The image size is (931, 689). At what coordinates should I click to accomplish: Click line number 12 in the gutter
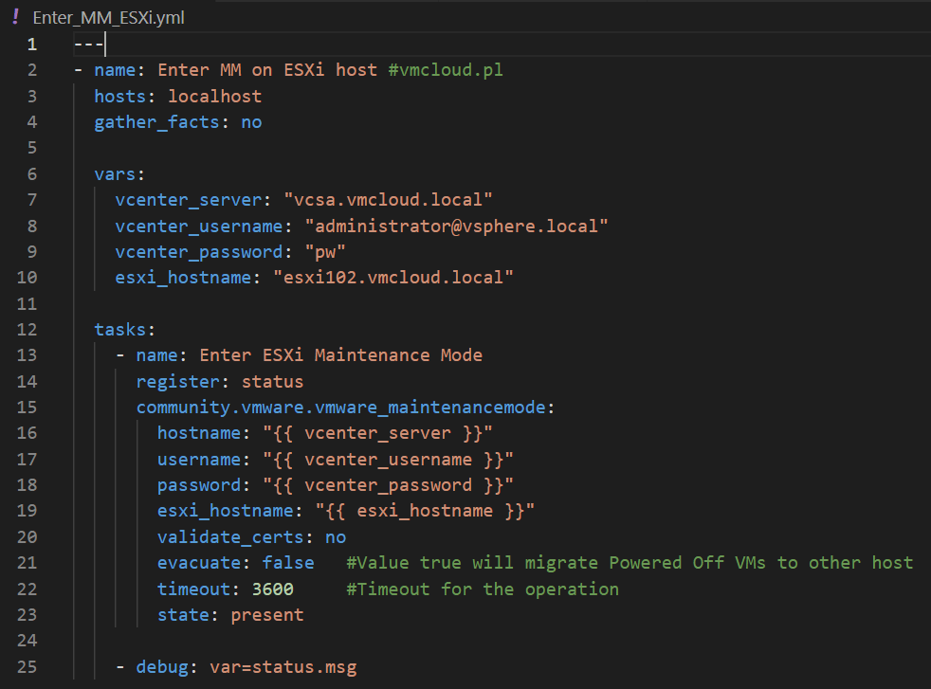click(x=27, y=330)
